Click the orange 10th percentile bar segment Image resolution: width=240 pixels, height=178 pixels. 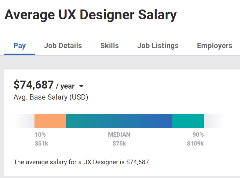tap(50, 121)
